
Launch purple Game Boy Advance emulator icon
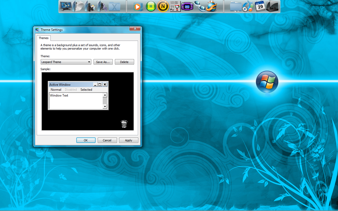point(187,6)
